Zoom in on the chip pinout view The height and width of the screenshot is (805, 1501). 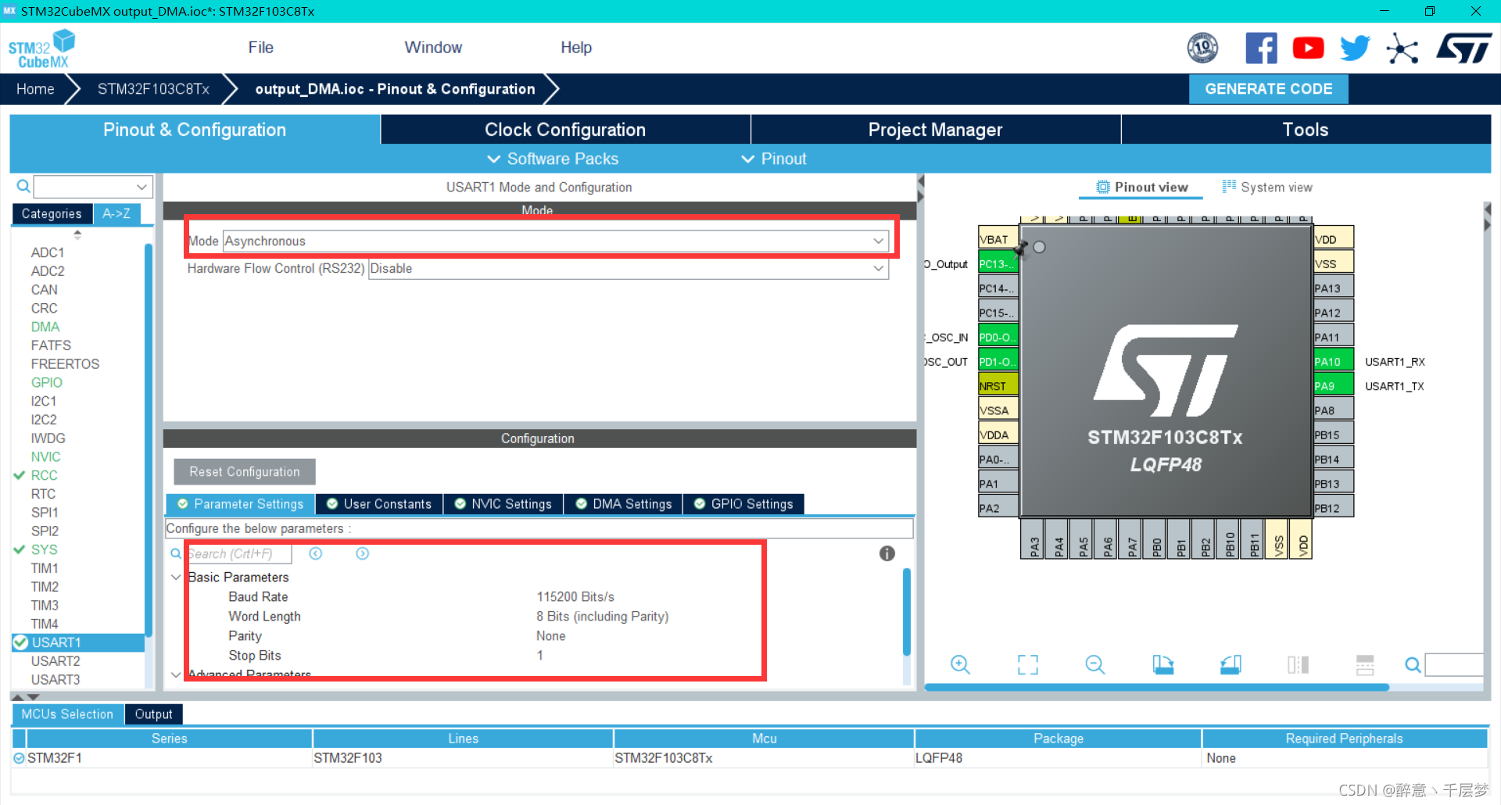click(960, 665)
